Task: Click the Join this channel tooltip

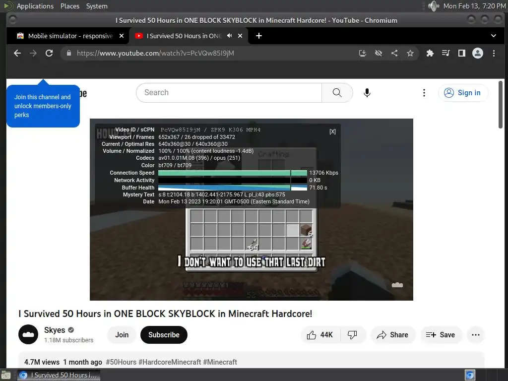Action: coord(43,106)
